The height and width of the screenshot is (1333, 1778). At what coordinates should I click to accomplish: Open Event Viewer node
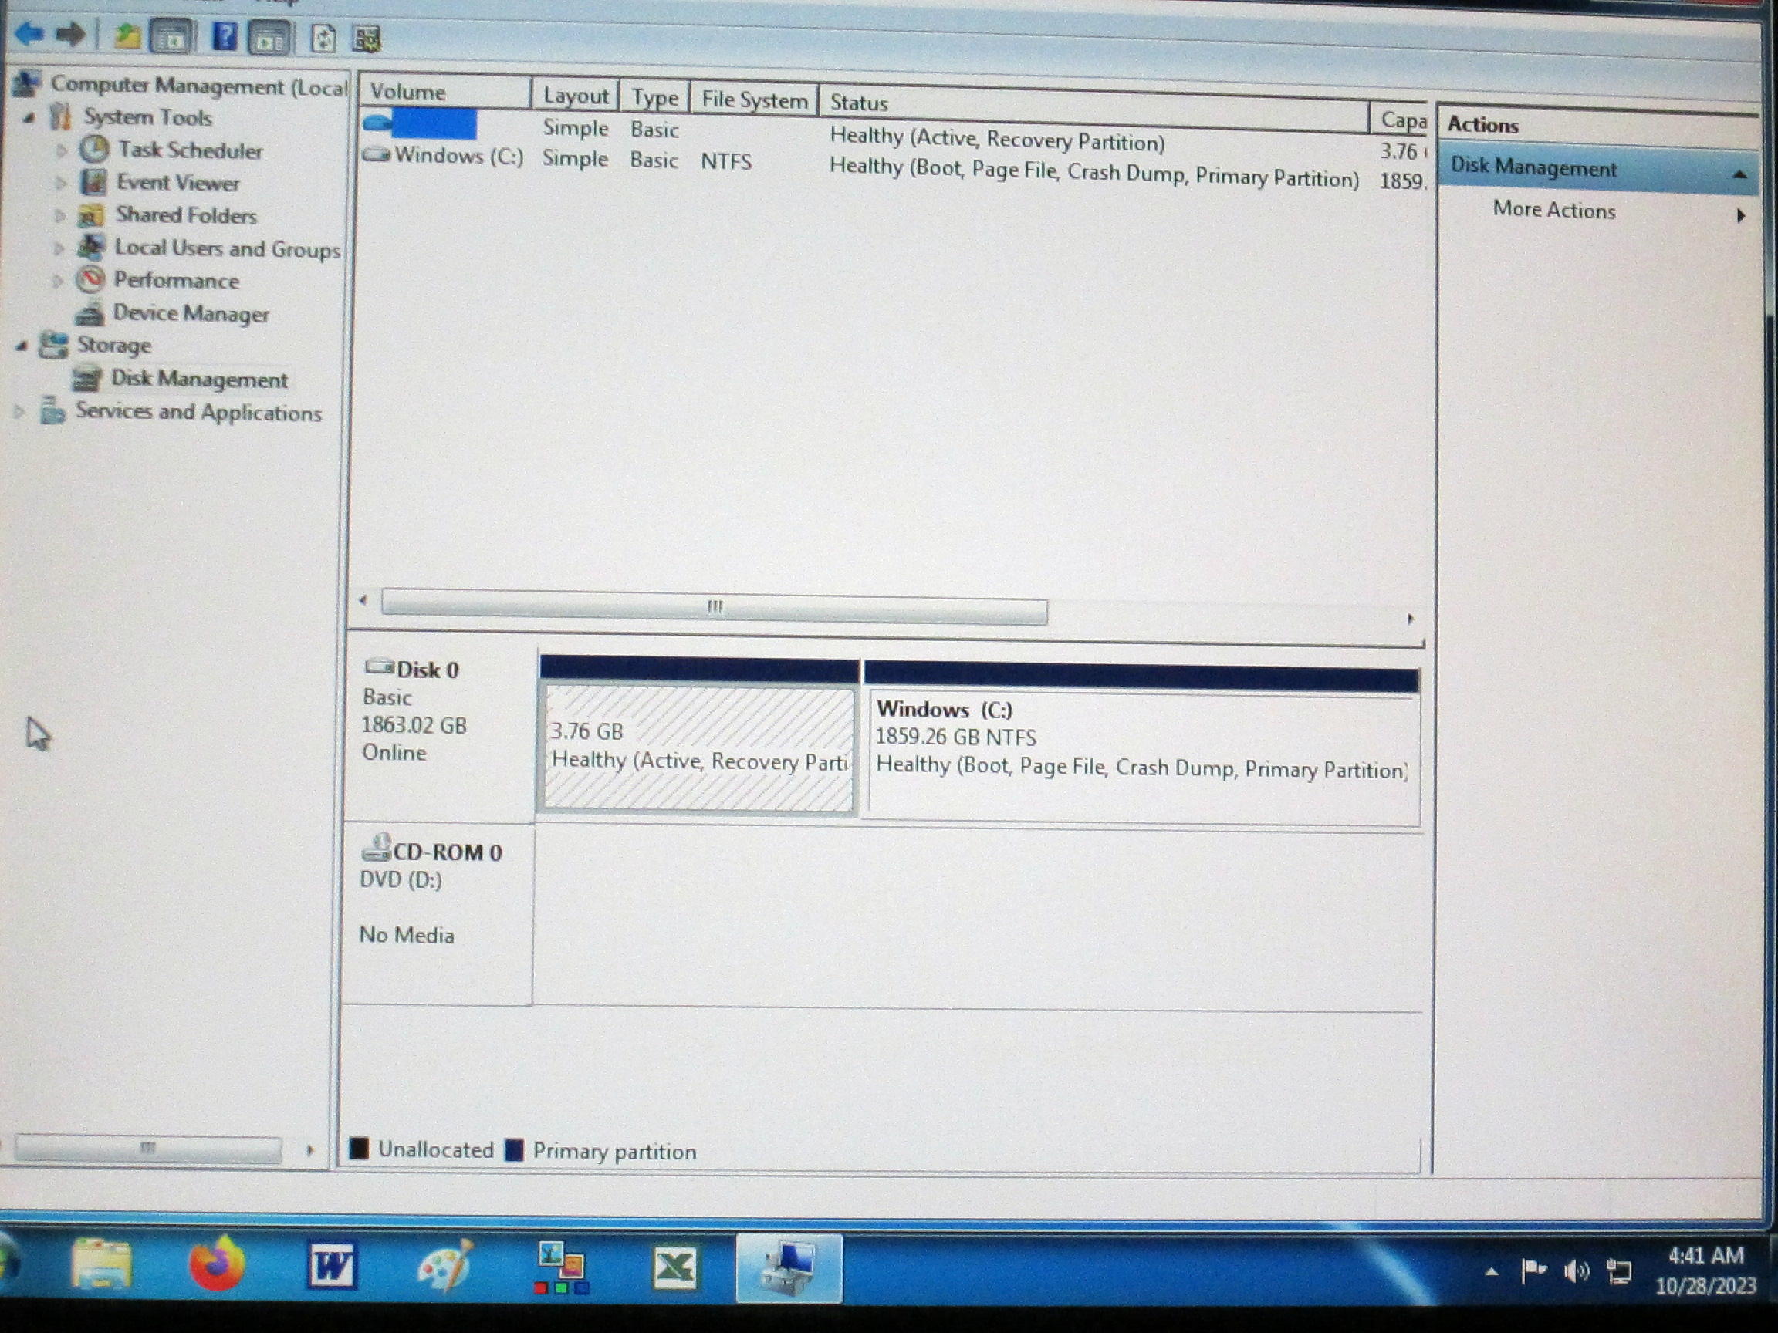click(x=177, y=182)
